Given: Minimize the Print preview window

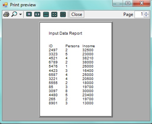Looking at the screenshot, I should pyautogui.click(x=118, y=3).
